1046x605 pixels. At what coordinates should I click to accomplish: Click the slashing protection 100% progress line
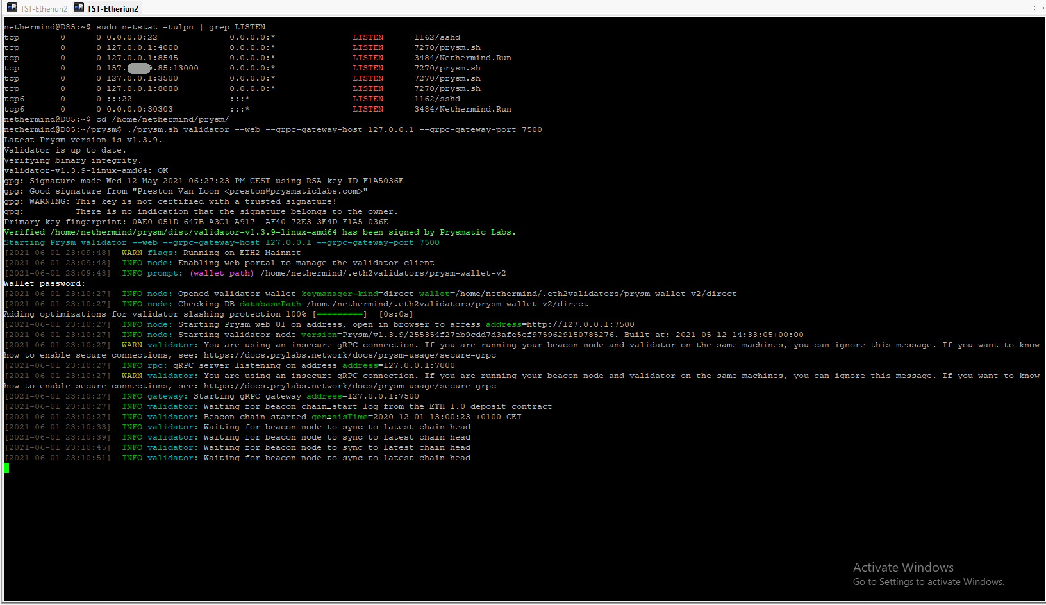[x=209, y=314]
